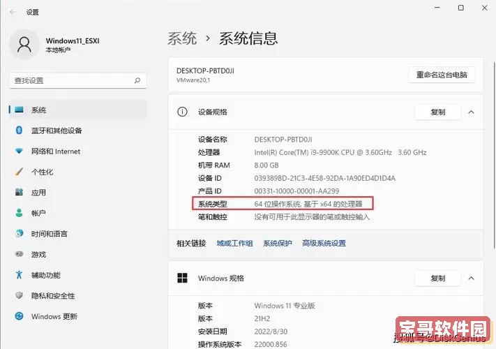Click the gamepad icon beside 游戏
The width and height of the screenshot is (496, 349).
point(19,254)
